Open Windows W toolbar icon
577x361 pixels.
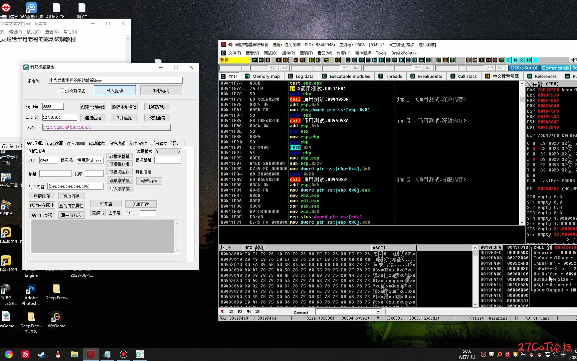[x=375, y=60]
